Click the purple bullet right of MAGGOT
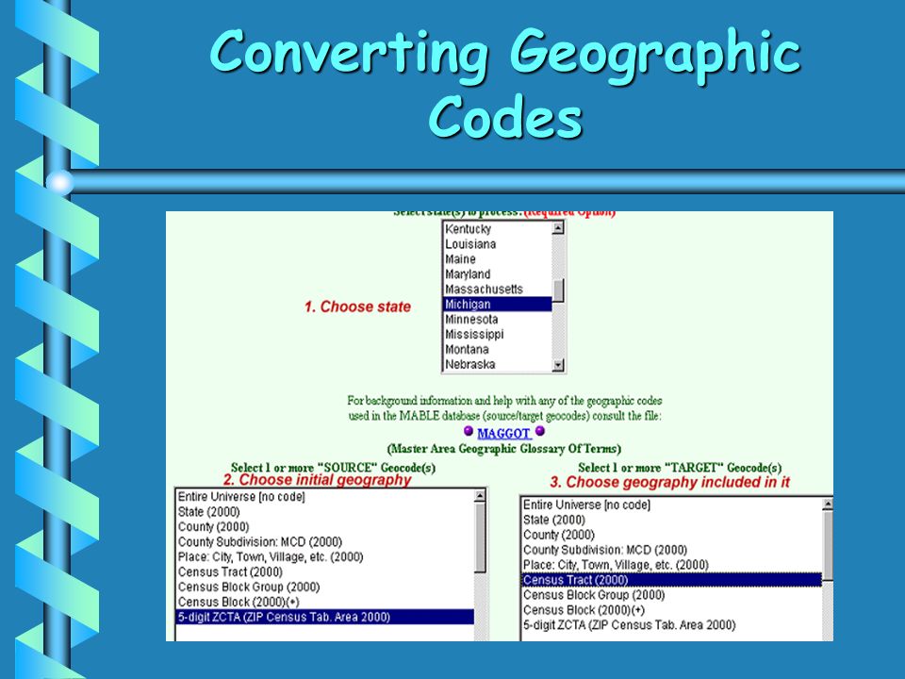The height and width of the screenshot is (679, 905). coord(540,431)
